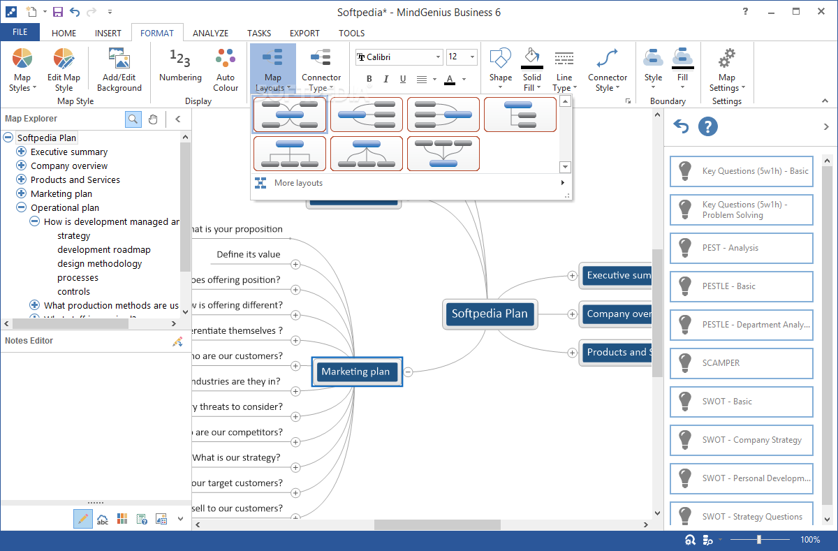Open the Map Layouts dropdown
This screenshot has height=551, width=838.
(x=273, y=70)
